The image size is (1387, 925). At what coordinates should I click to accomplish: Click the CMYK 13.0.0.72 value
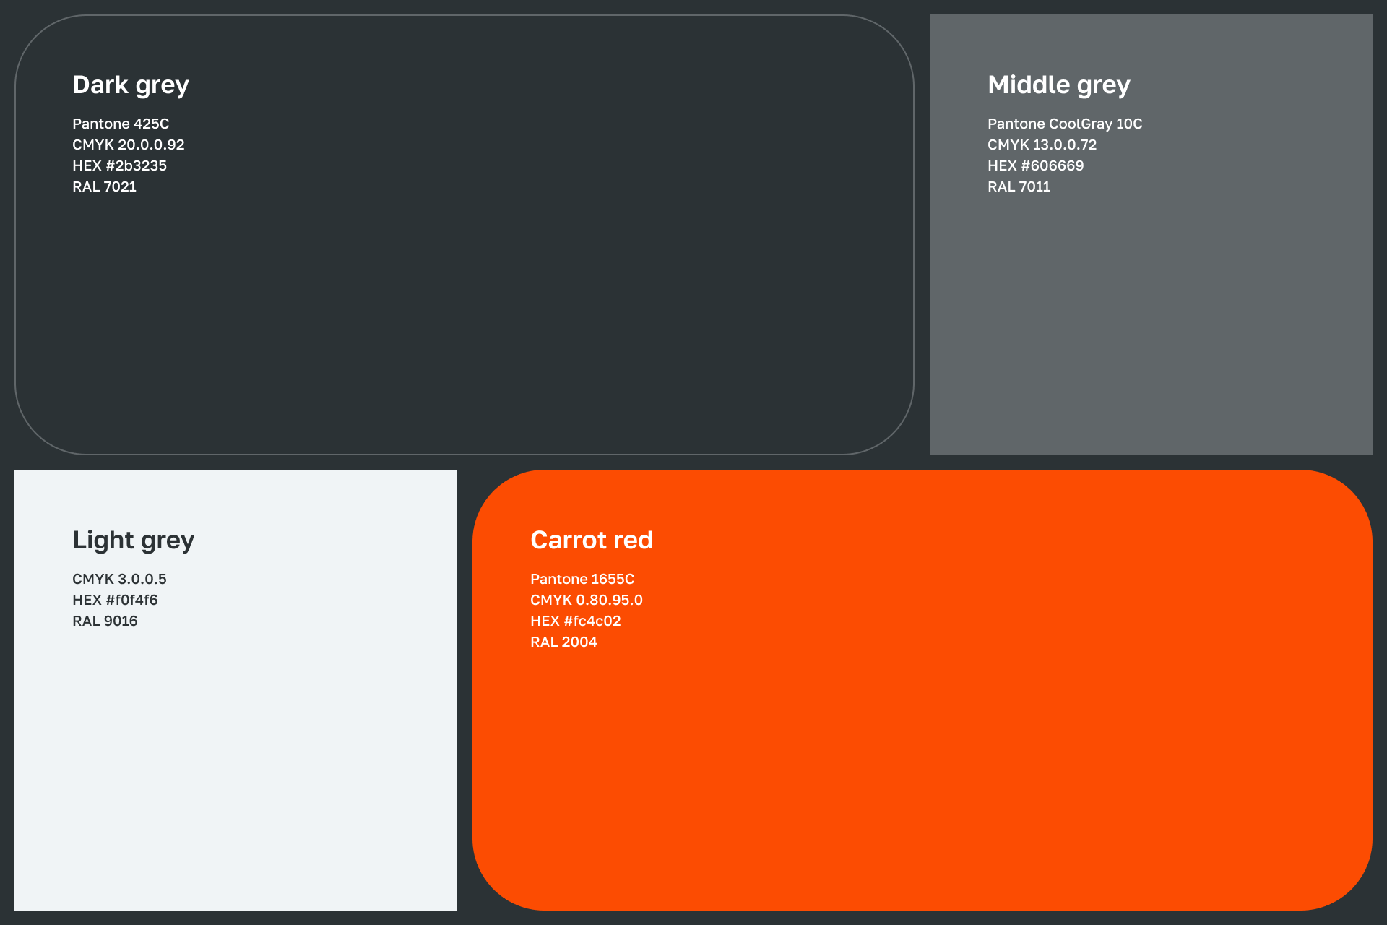coord(1042,145)
